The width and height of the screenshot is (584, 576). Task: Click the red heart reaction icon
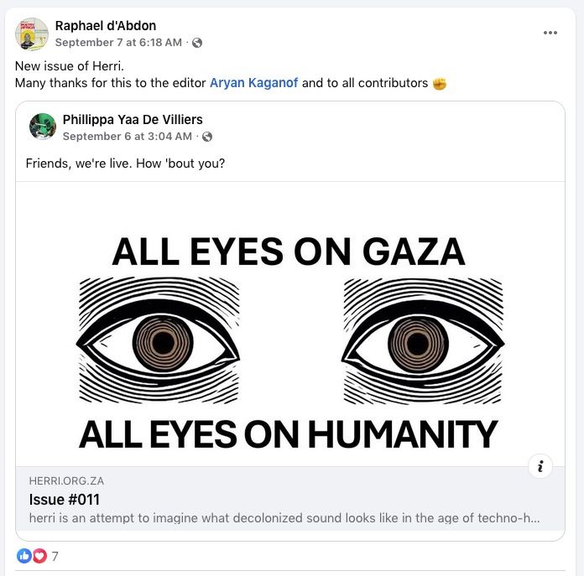(x=39, y=556)
